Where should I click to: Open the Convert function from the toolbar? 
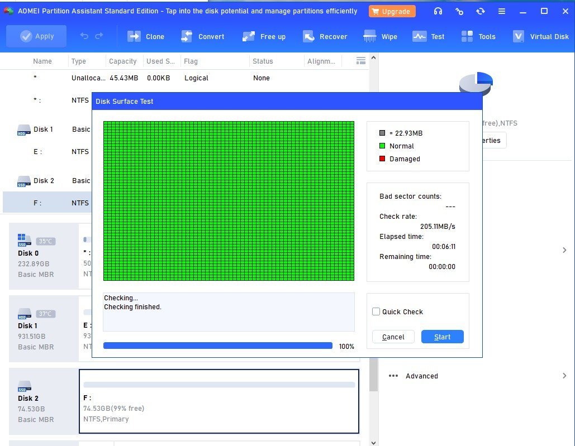203,36
